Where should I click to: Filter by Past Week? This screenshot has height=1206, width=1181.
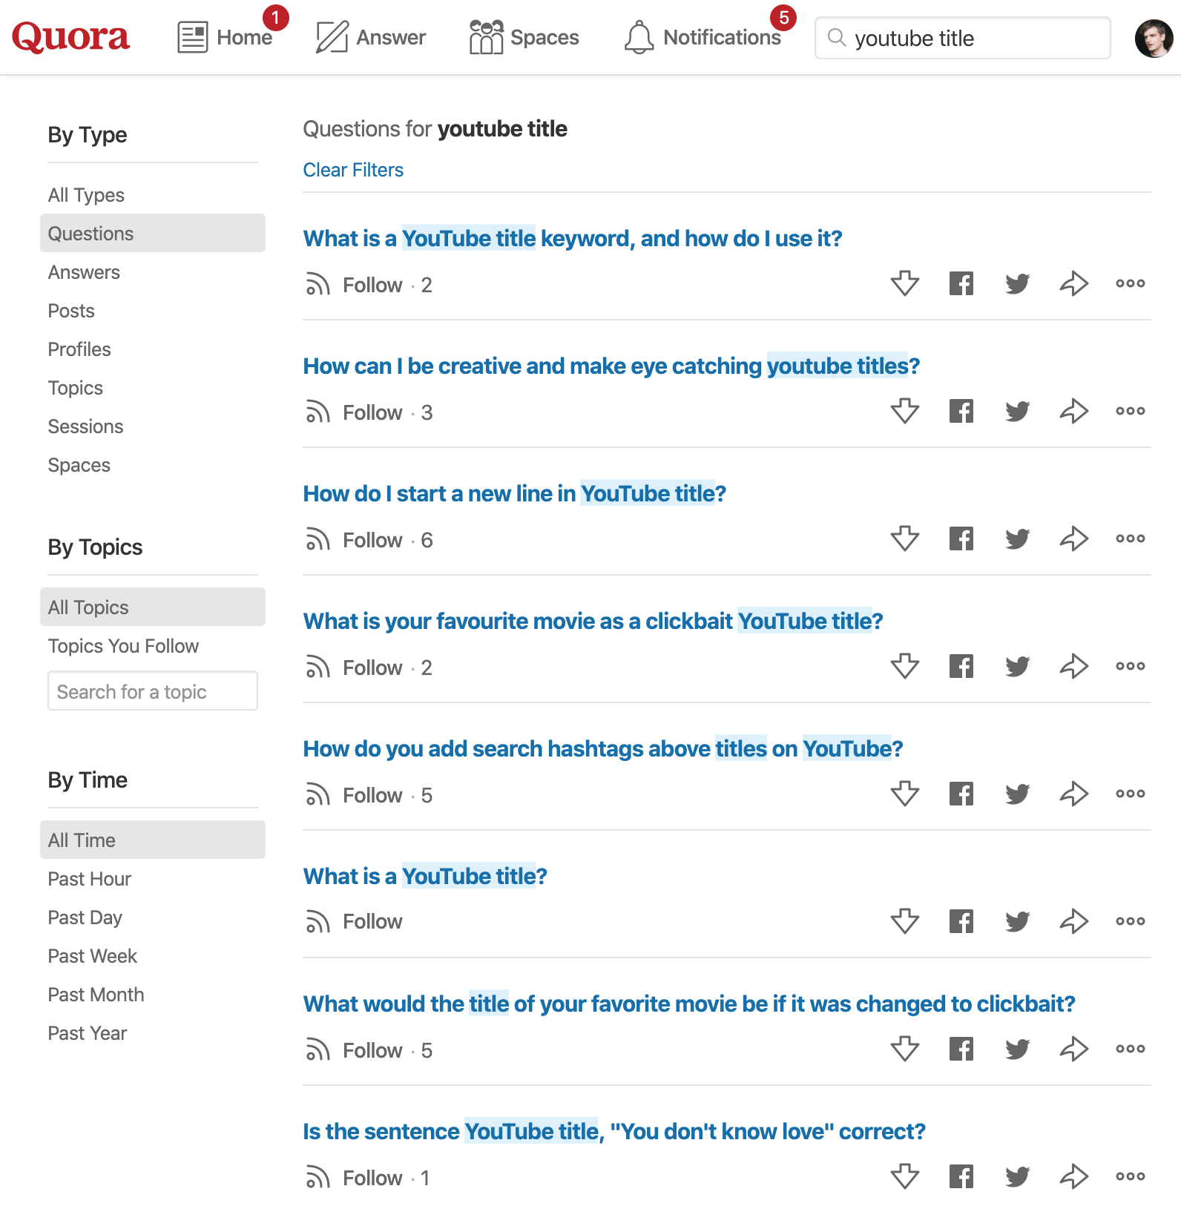pos(93,956)
